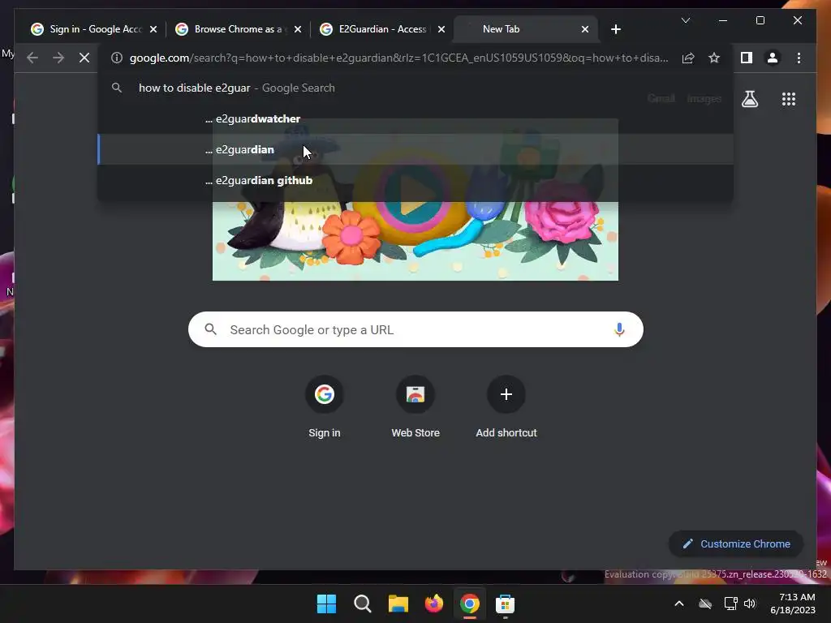Open the Google apps grid

point(789,98)
